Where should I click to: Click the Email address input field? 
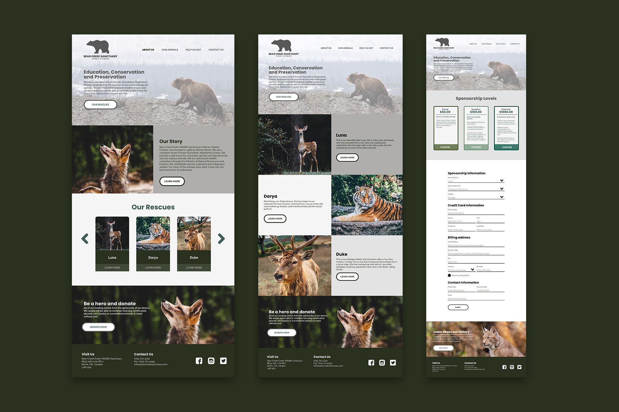[476, 299]
